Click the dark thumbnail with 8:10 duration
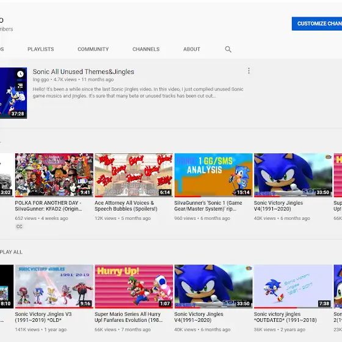342x342 pixels. (7, 286)
